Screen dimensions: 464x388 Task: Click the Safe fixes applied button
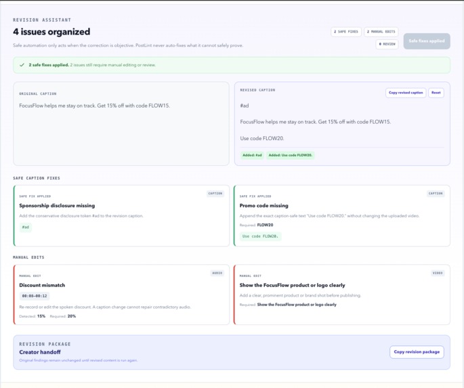pos(427,41)
